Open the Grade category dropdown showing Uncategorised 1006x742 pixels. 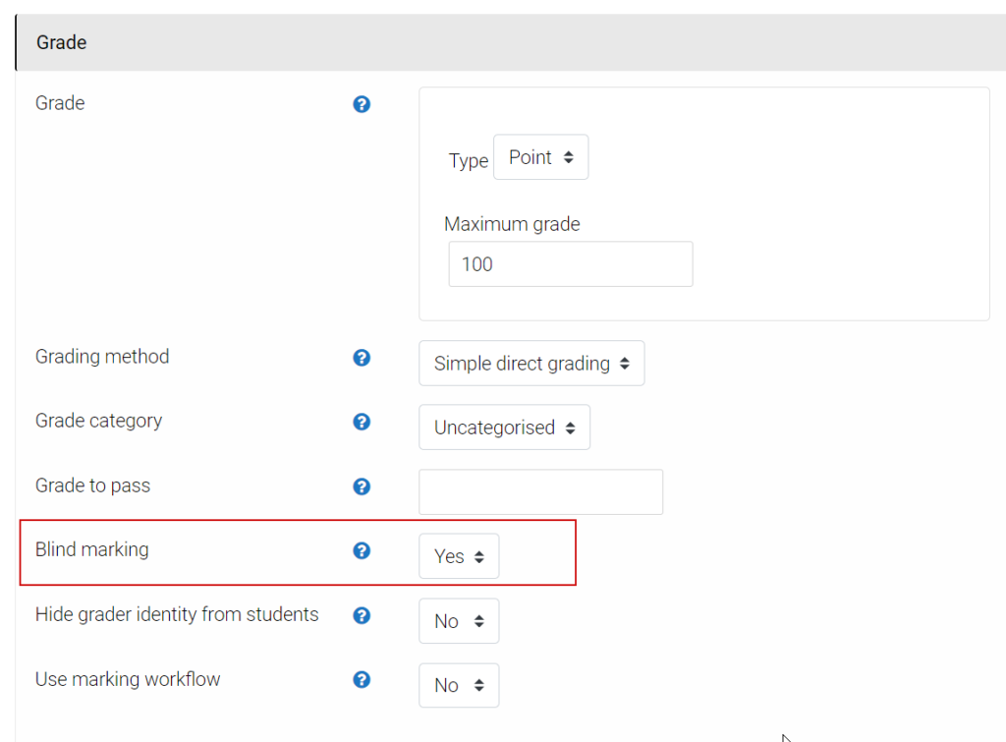tap(504, 427)
